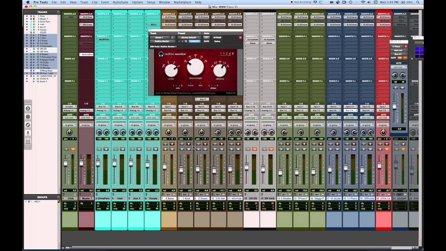446x251 pixels.
Task: Solo the 1 Kick track
Action: [x=182, y=149]
